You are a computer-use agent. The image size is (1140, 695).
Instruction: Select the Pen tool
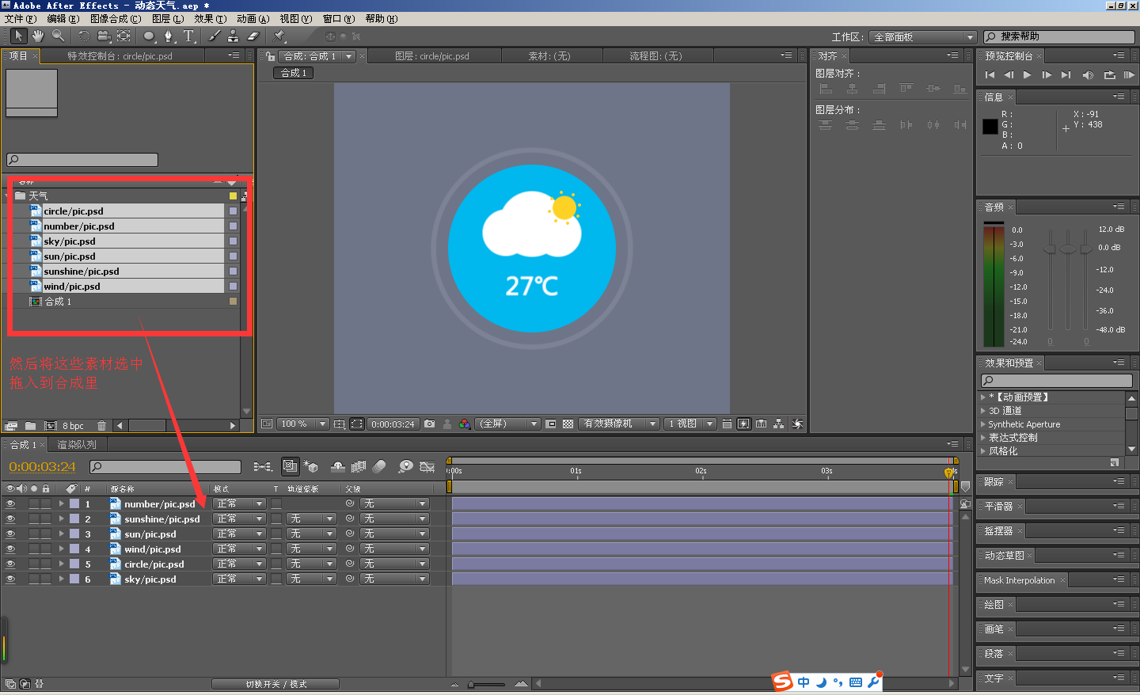169,36
